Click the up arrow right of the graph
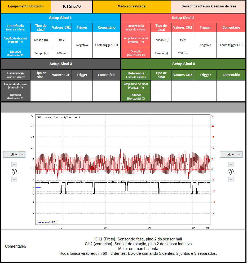247x264 pixels. coord(231,165)
